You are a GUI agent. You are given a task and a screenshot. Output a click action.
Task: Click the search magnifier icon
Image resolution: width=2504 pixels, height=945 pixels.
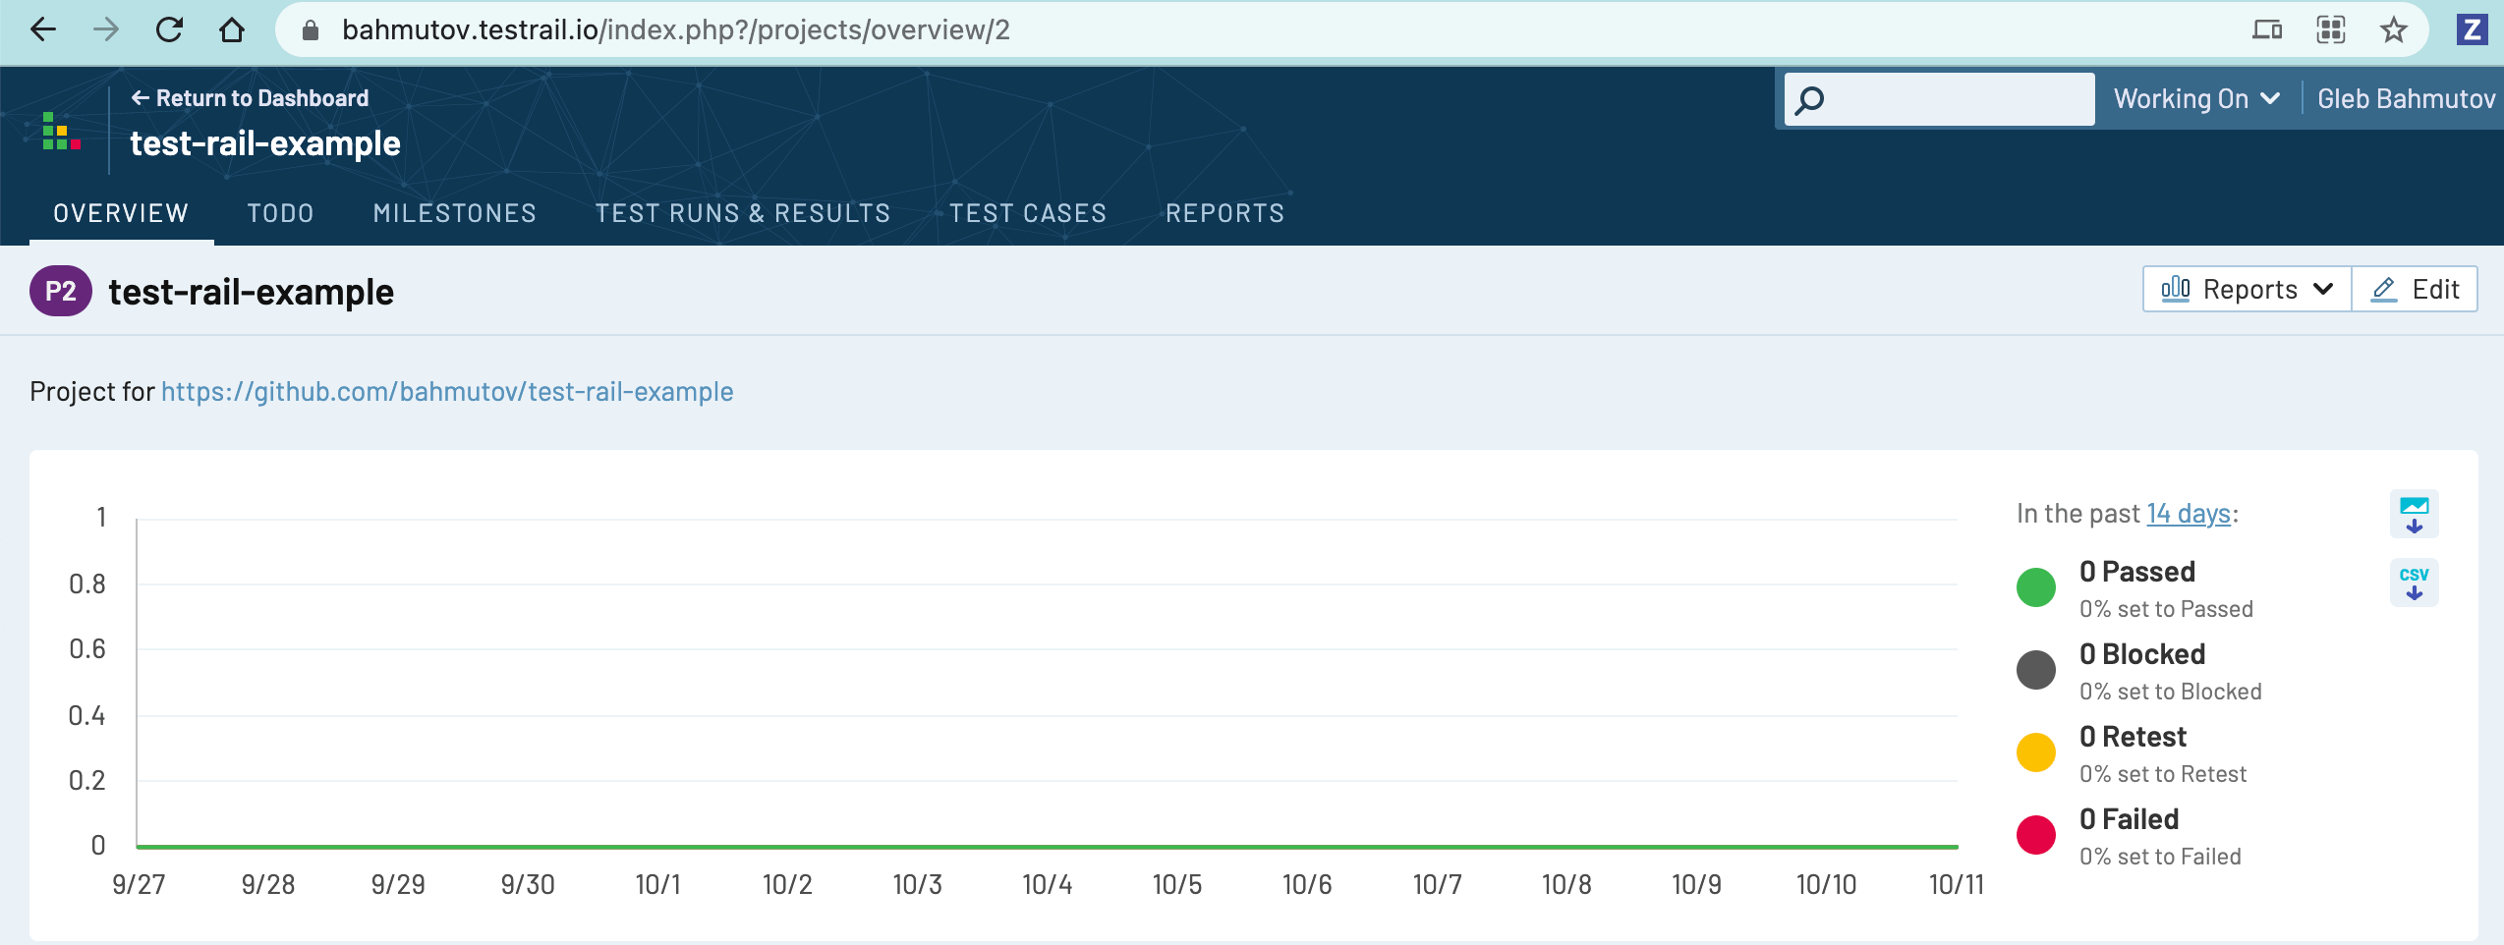coord(1808,98)
